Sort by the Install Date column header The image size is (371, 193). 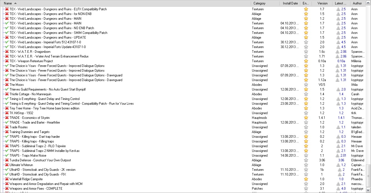290,3
